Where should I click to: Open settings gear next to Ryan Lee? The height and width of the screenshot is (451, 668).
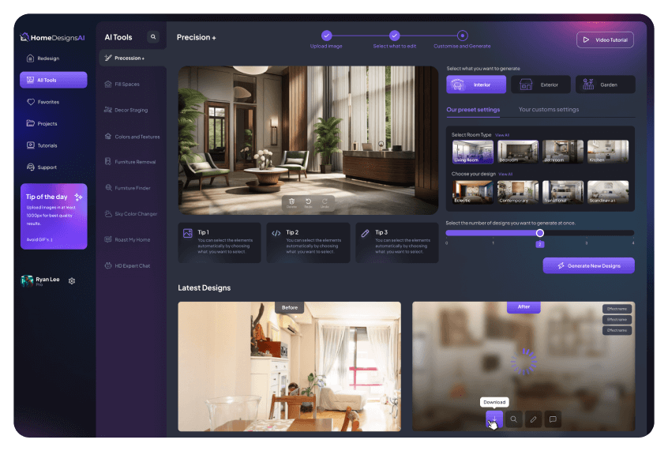click(x=72, y=280)
